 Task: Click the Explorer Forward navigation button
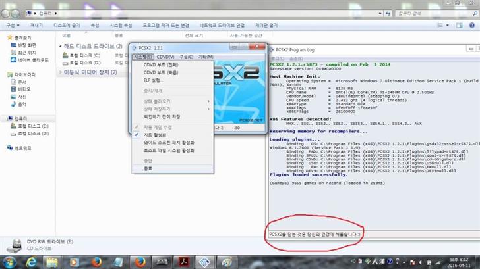[16, 13]
